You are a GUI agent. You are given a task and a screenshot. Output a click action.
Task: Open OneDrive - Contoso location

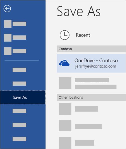[x=91, y=63]
